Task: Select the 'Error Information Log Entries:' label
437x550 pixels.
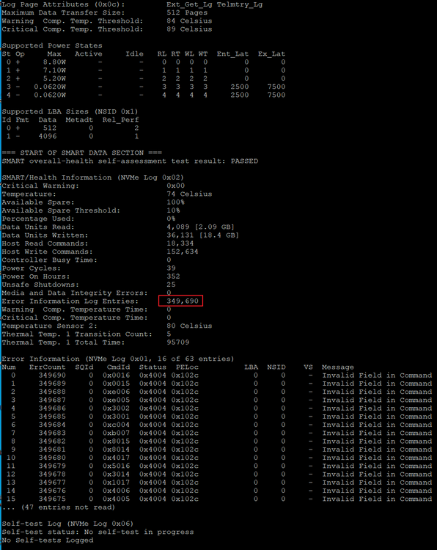Action: click(x=70, y=301)
